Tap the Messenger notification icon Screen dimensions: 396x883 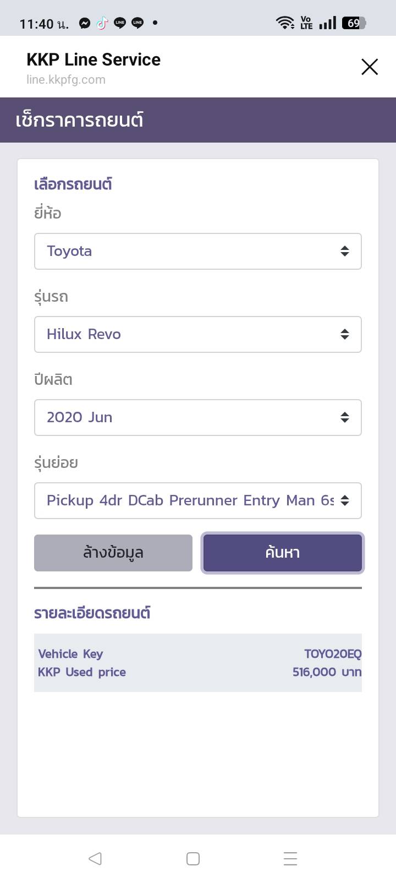pyautogui.click(x=85, y=23)
